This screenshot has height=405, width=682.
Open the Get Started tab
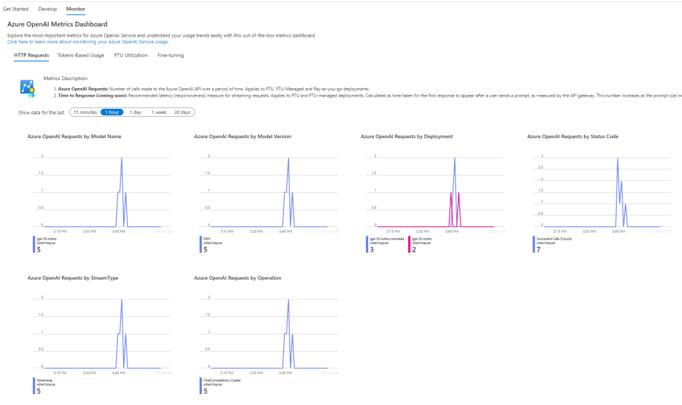tap(15, 9)
